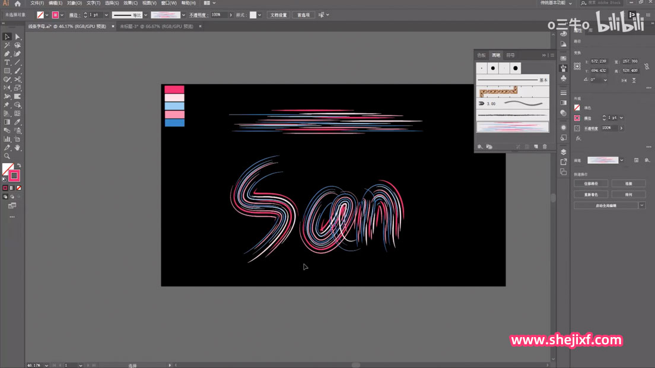Open the rotation angle dropdown
Screen dimensions: 655x368
[x=604, y=80]
